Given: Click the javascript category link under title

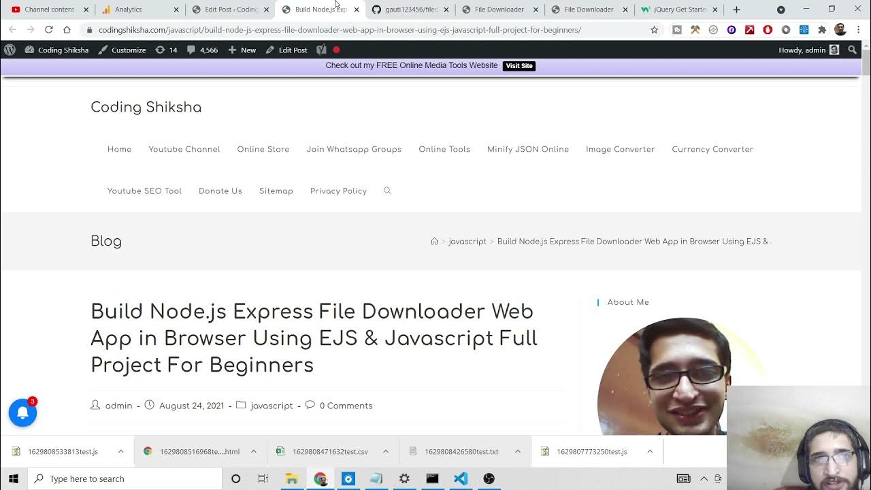Looking at the screenshot, I should (x=271, y=406).
